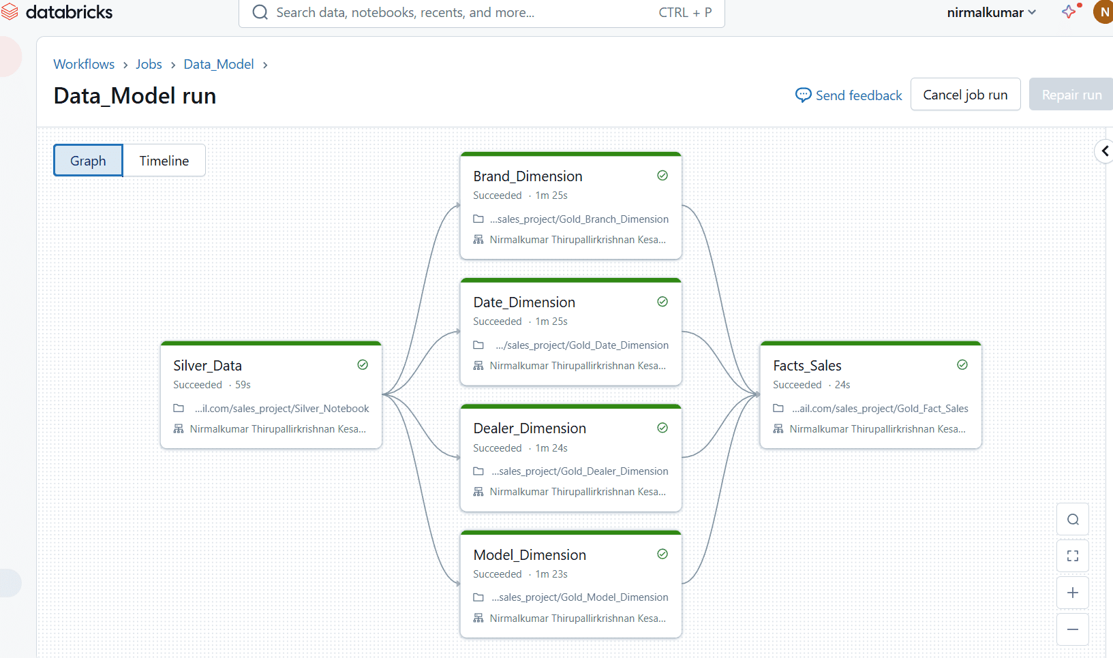Select the Model_Dimension task title
The image size is (1113, 658).
530,555
